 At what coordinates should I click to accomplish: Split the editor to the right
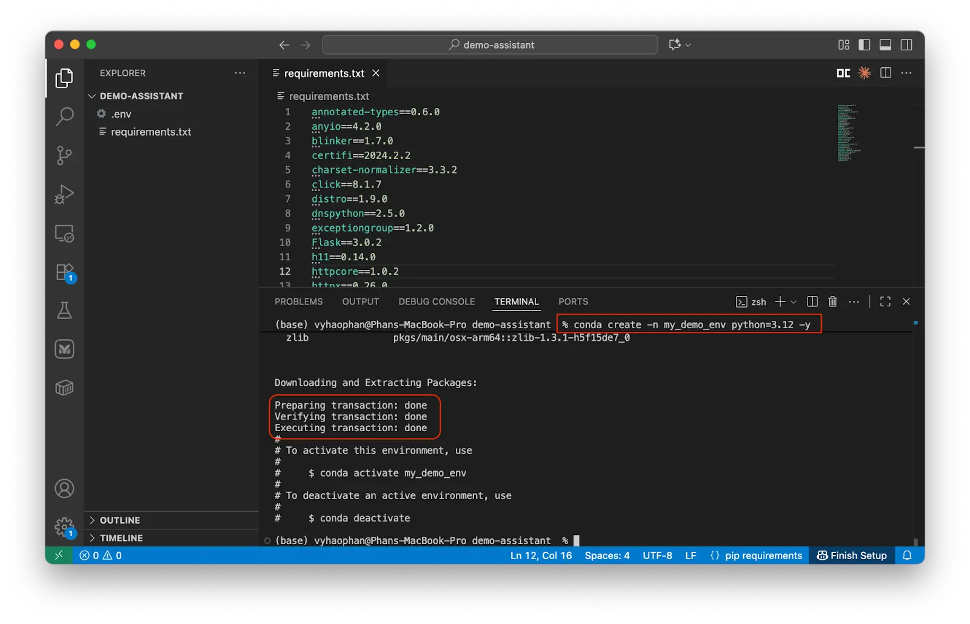(x=885, y=73)
